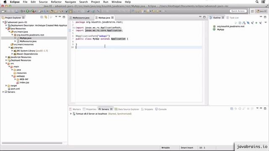The width and height of the screenshot is (269, 151).
Task: Close the MyApp.java editor tab
Action: point(113,18)
